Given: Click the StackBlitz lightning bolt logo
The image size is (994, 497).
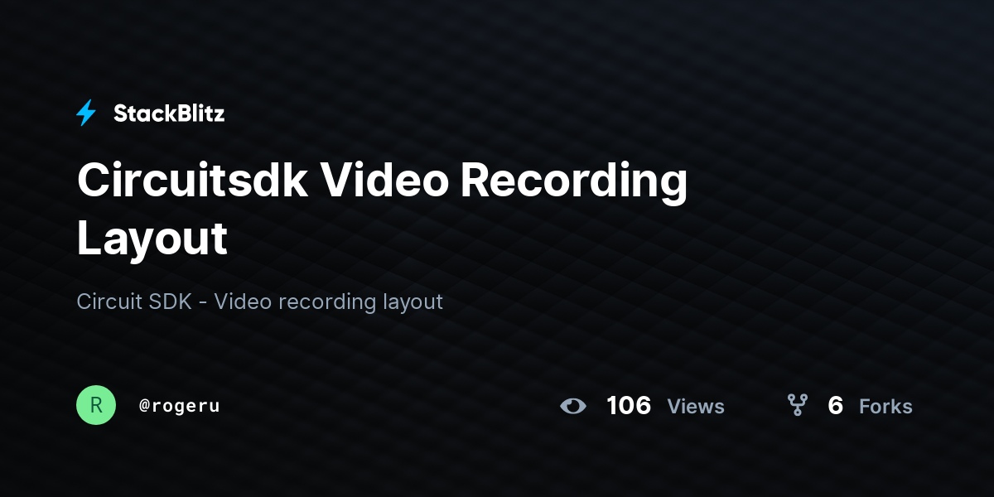Looking at the screenshot, I should pyautogui.click(x=86, y=113).
